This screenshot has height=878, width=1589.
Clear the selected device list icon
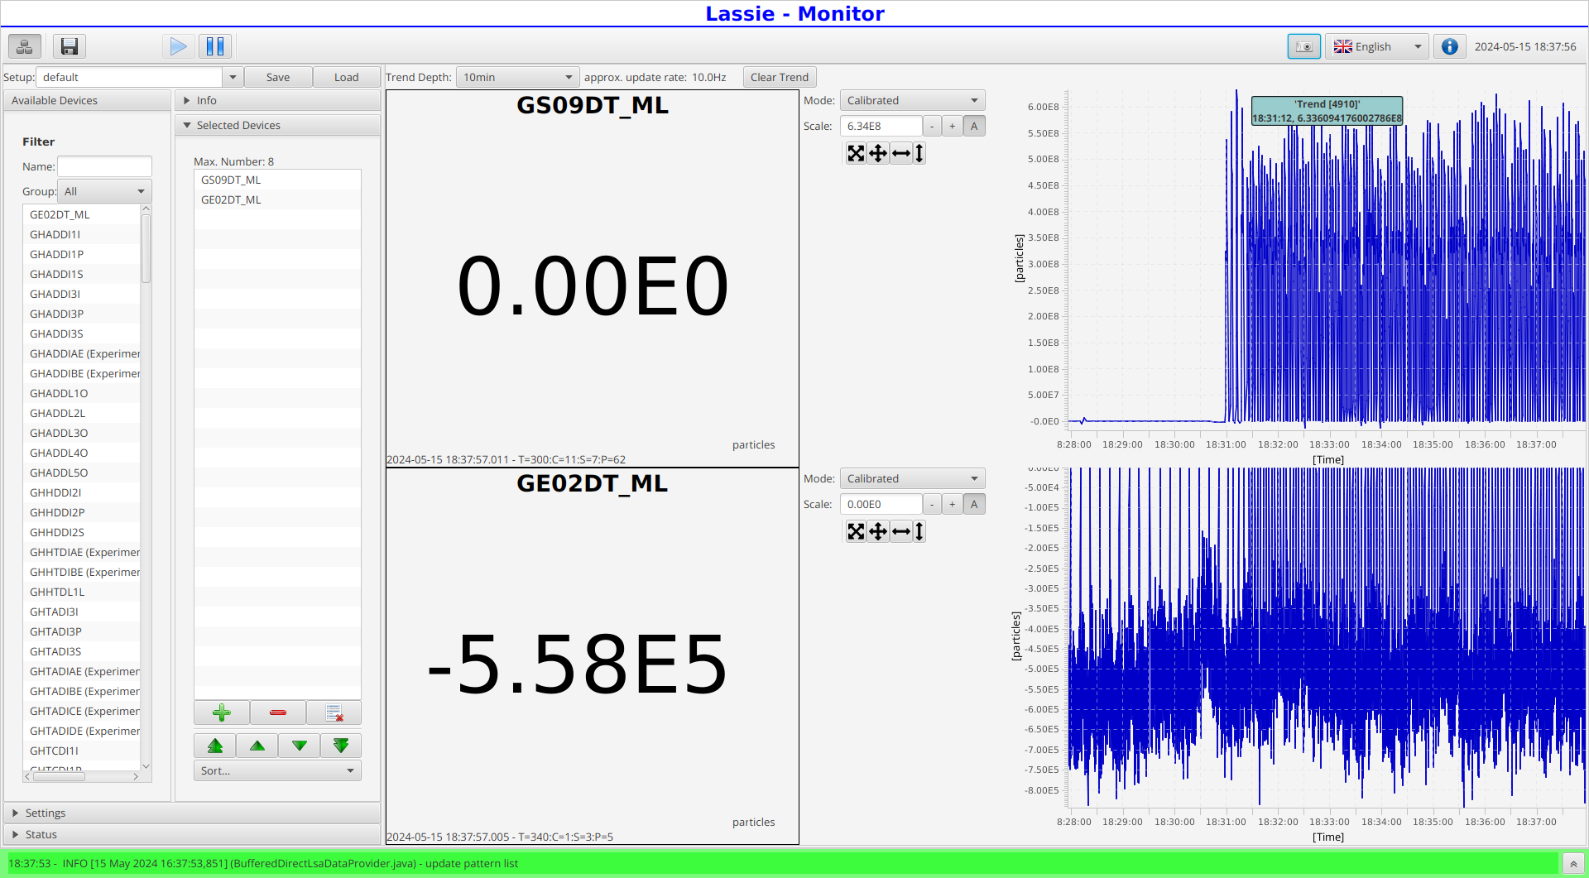(334, 712)
